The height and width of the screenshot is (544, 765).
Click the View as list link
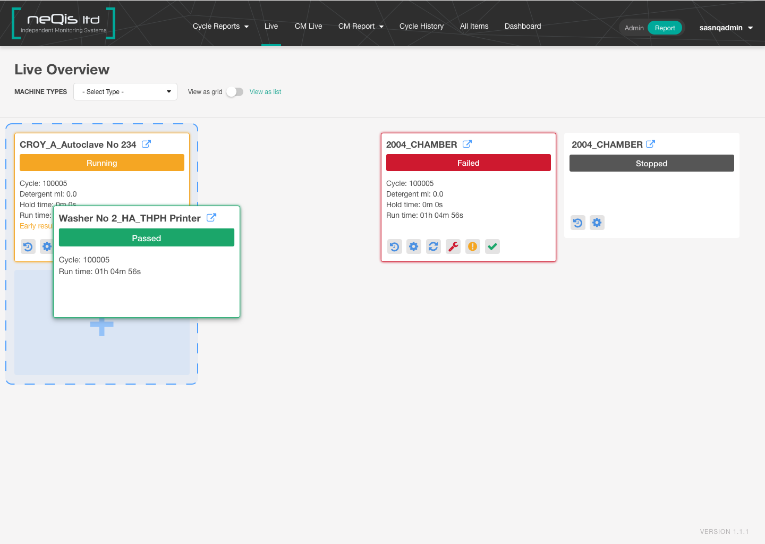265,91
